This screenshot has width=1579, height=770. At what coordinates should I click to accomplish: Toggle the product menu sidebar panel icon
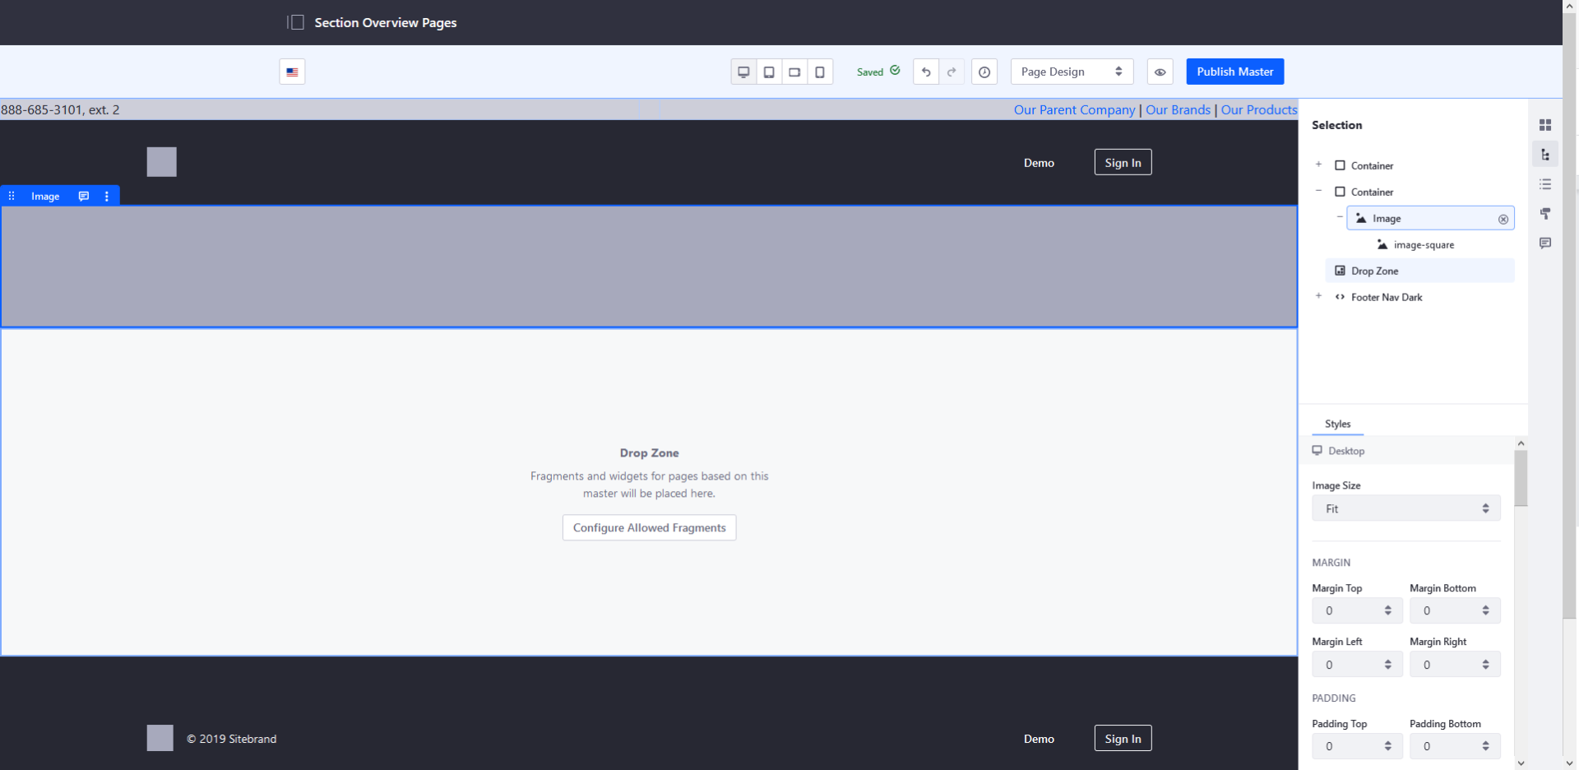click(x=297, y=22)
